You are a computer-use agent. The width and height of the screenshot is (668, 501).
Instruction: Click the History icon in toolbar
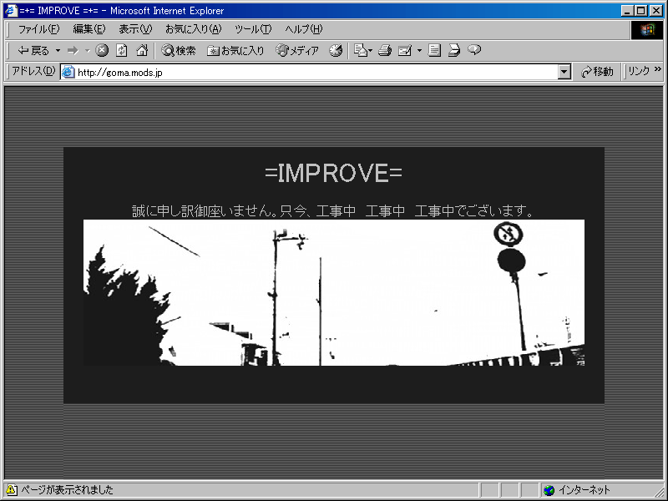tap(336, 51)
